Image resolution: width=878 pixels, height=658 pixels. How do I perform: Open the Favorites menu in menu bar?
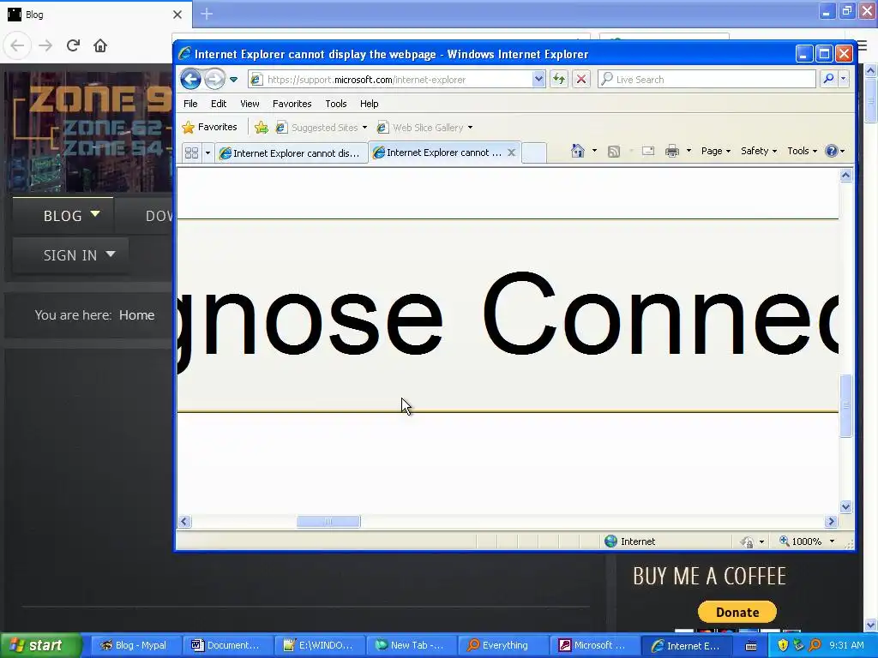pos(292,104)
